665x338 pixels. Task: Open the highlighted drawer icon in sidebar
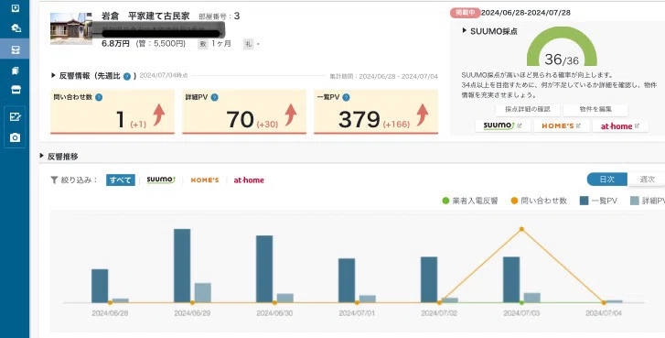click(16, 49)
